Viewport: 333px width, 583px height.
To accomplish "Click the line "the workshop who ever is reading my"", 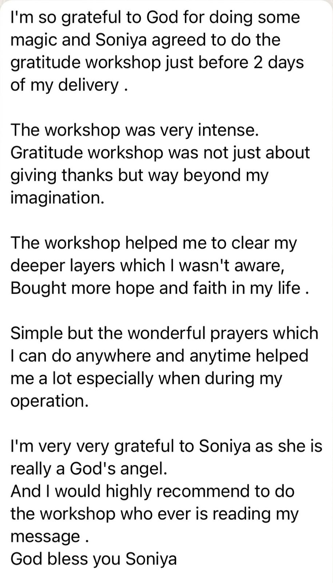I will (x=154, y=514).
